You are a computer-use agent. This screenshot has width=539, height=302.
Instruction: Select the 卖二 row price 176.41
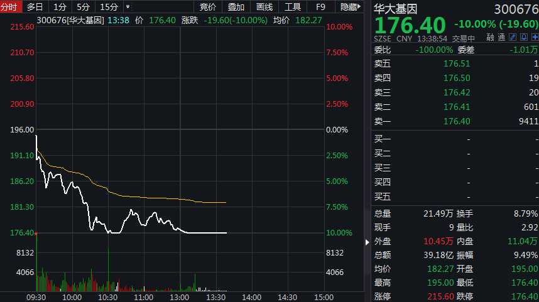pos(457,107)
